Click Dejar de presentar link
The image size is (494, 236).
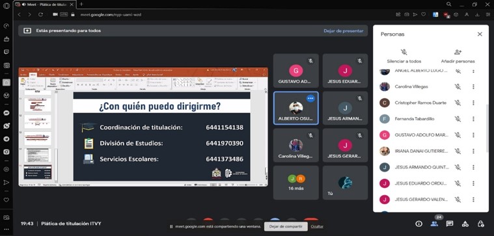coord(344,31)
